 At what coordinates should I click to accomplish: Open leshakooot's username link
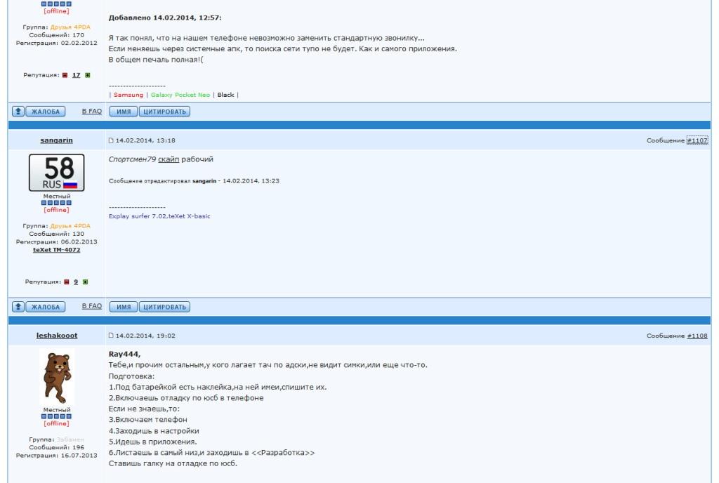tap(57, 336)
